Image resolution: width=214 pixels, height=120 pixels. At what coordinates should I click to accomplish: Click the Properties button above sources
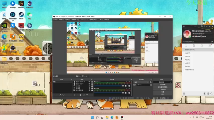pos(78,76)
